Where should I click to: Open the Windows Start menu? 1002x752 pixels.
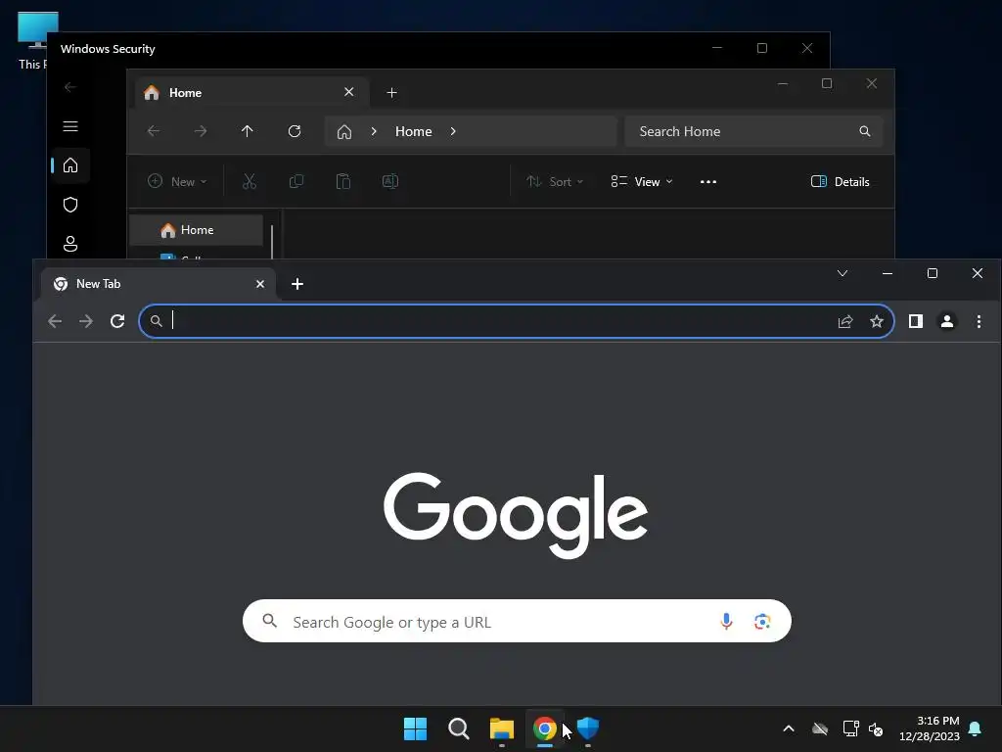pyautogui.click(x=415, y=728)
